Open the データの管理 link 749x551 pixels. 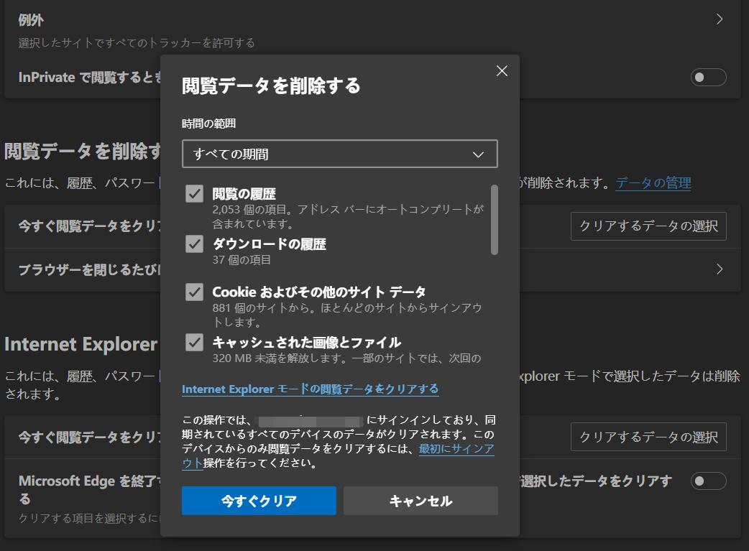pos(653,182)
